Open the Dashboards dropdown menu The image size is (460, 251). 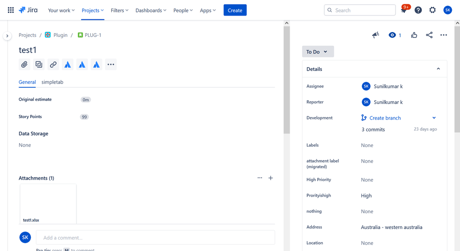[151, 10]
